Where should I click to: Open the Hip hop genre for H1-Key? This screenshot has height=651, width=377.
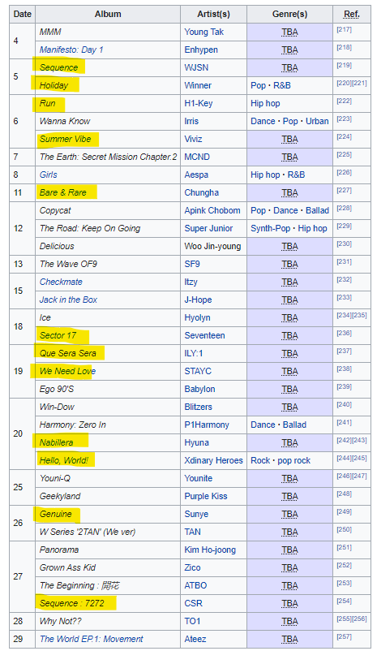pyautogui.click(x=265, y=103)
